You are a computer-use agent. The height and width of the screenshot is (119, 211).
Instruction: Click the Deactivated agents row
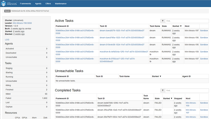point(26,53)
